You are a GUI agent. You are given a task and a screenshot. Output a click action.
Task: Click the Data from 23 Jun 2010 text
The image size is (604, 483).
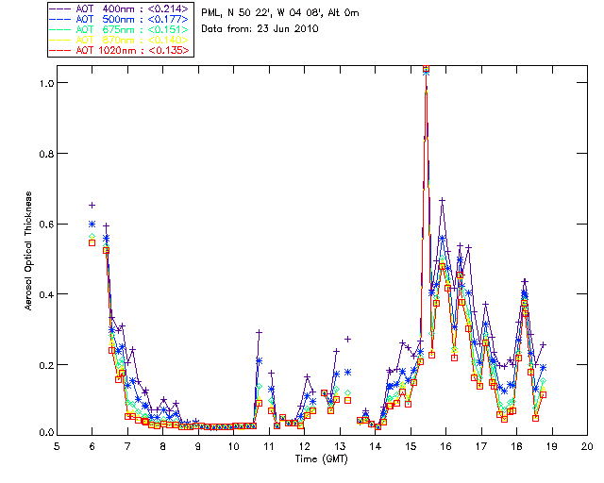pyautogui.click(x=260, y=28)
